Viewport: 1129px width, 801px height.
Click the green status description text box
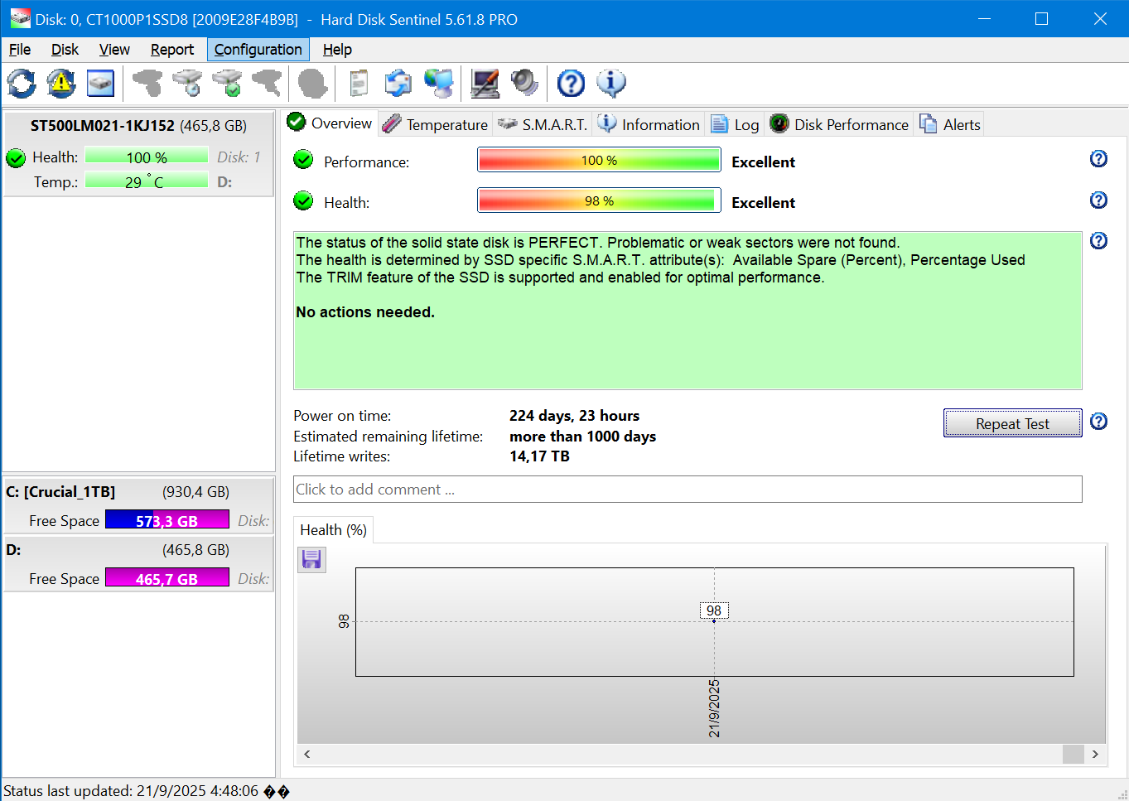point(688,311)
